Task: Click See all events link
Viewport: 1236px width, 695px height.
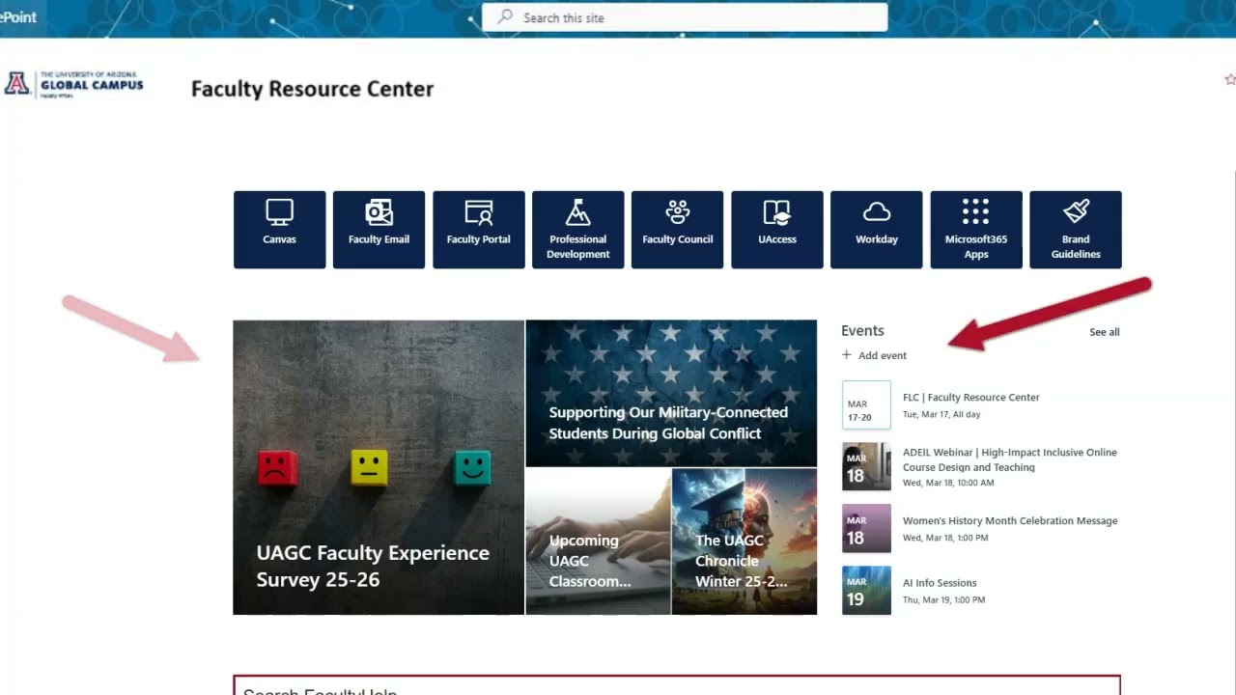Action: coord(1105,332)
